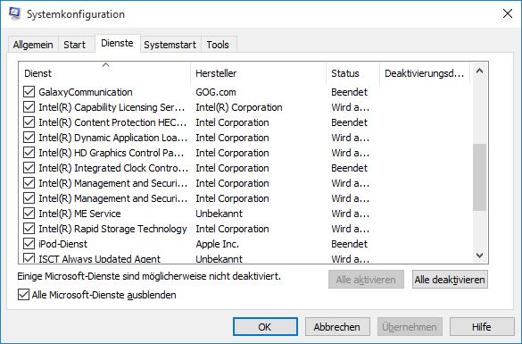Select the GOG.com manufacturer cell

pos(216,92)
